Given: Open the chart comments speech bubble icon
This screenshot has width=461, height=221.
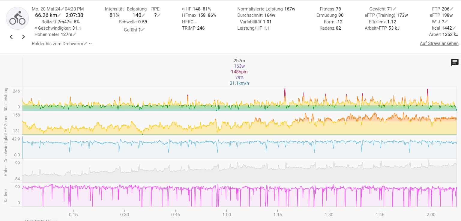Looking at the screenshot, I should (455, 62).
